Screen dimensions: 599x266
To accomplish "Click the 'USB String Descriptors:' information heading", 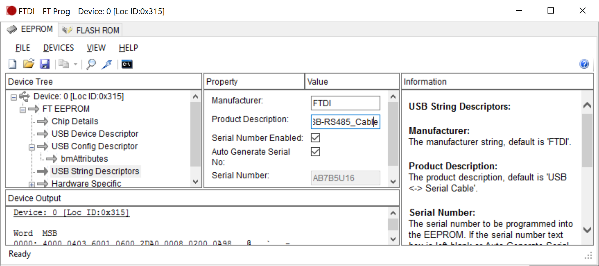I will [x=459, y=106].
